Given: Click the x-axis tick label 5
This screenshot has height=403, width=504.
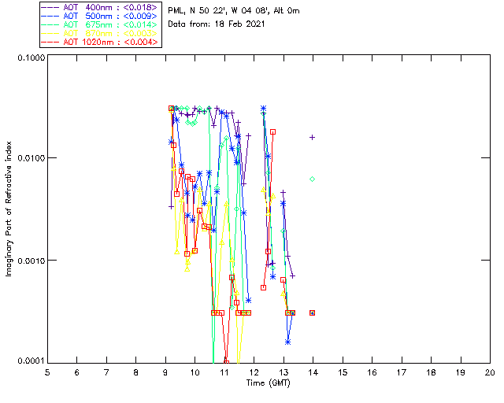Looking at the screenshot, I should pos(47,373).
